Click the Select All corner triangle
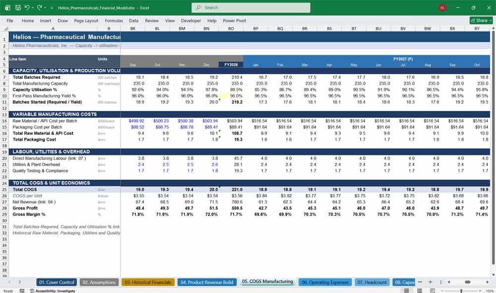Viewport: 496px width, 293px height. click(5, 28)
